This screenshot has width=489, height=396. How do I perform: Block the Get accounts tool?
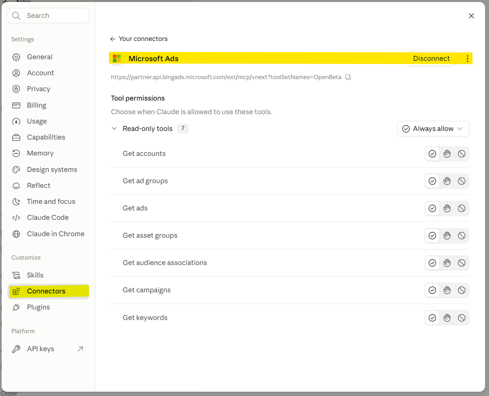coord(462,154)
